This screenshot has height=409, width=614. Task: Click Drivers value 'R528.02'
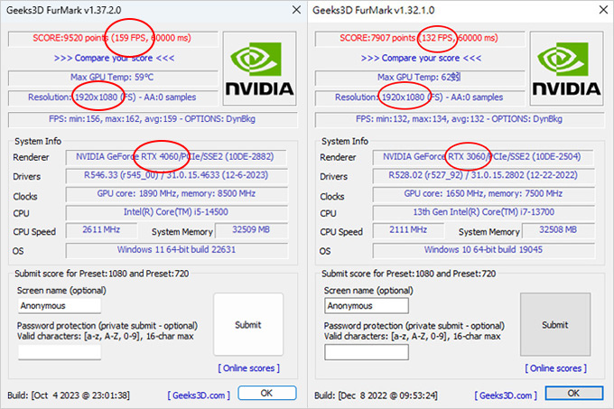pyautogui.click(x=483, y=175)
